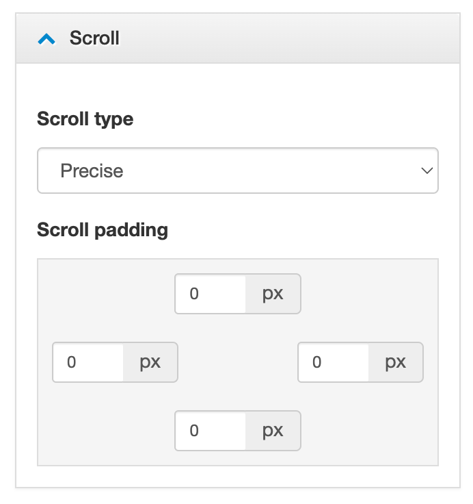Click the dropdown arrow beside Precise
The image size is (473, 504).
[427, 171]
